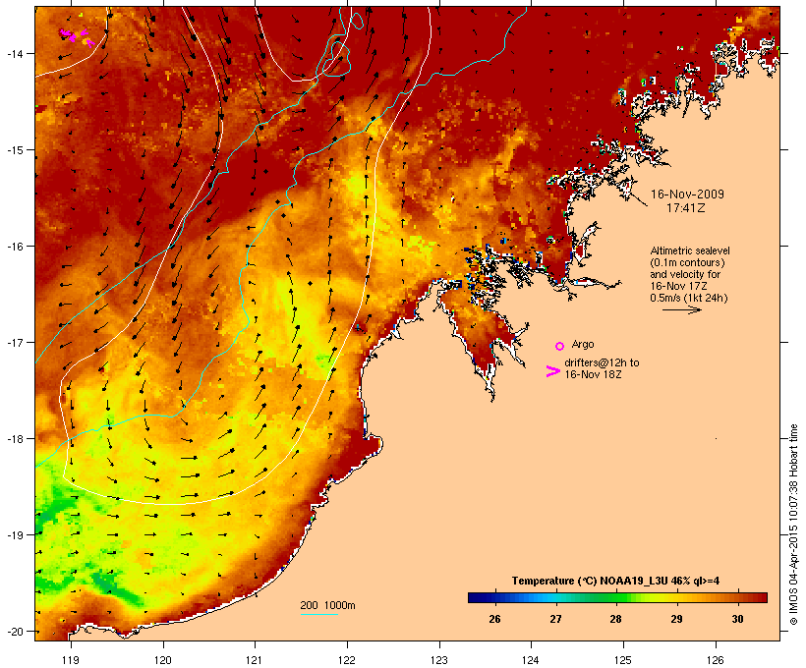The height and width of the screenshot is (668, 806).
Task: Click the "drifters@12h to" label
Action: click(602, 362)
